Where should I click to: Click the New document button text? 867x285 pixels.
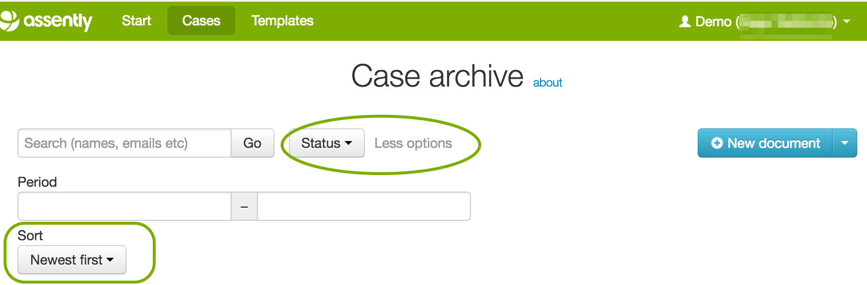pyautogui.click(x=773, y=143)
